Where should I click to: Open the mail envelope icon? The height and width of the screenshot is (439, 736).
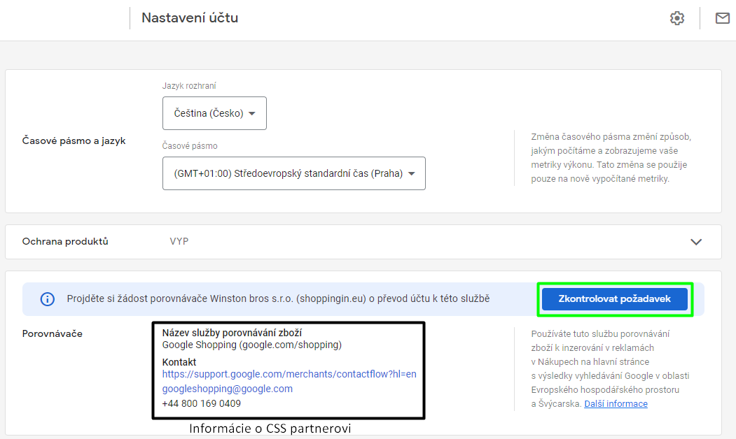tap(722, 19)
